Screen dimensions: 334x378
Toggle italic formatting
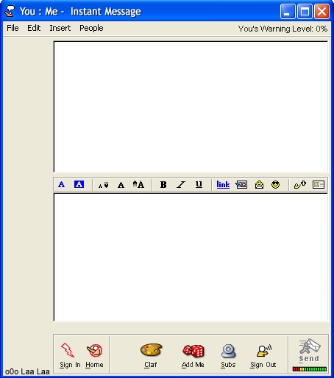pos(181,184)
